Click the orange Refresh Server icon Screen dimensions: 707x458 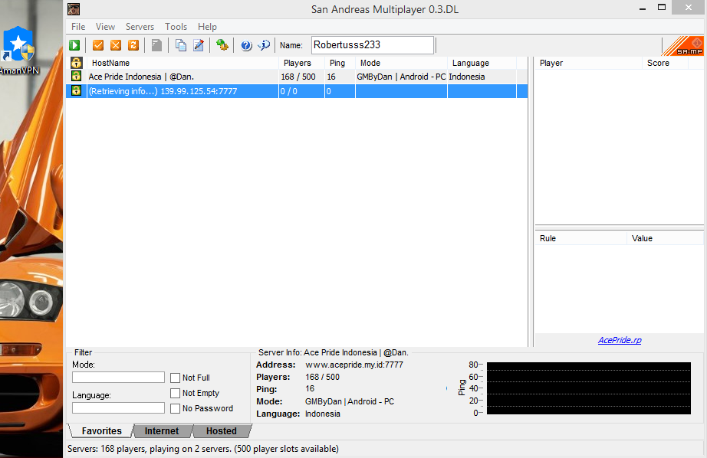pyautogui.click(x=133, y=45)
